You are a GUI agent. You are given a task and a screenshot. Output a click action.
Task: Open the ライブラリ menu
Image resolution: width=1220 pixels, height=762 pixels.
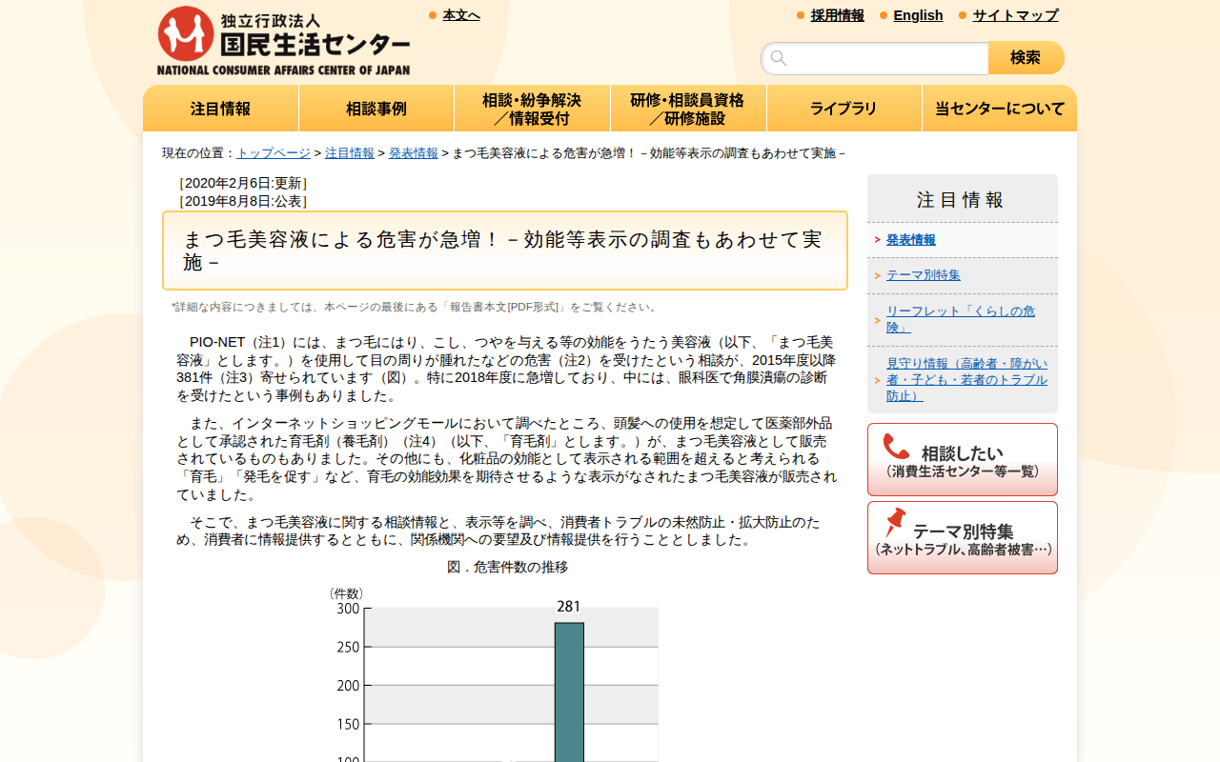click(844, 108)
